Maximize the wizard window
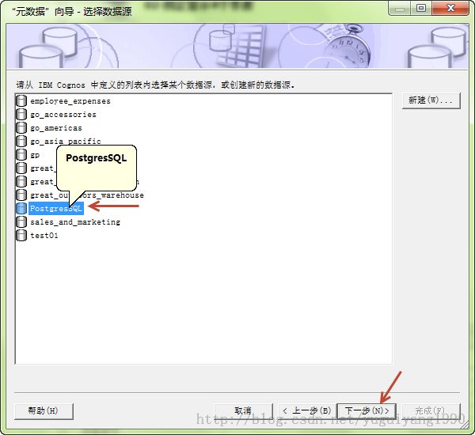 click(x=421, y=8)
